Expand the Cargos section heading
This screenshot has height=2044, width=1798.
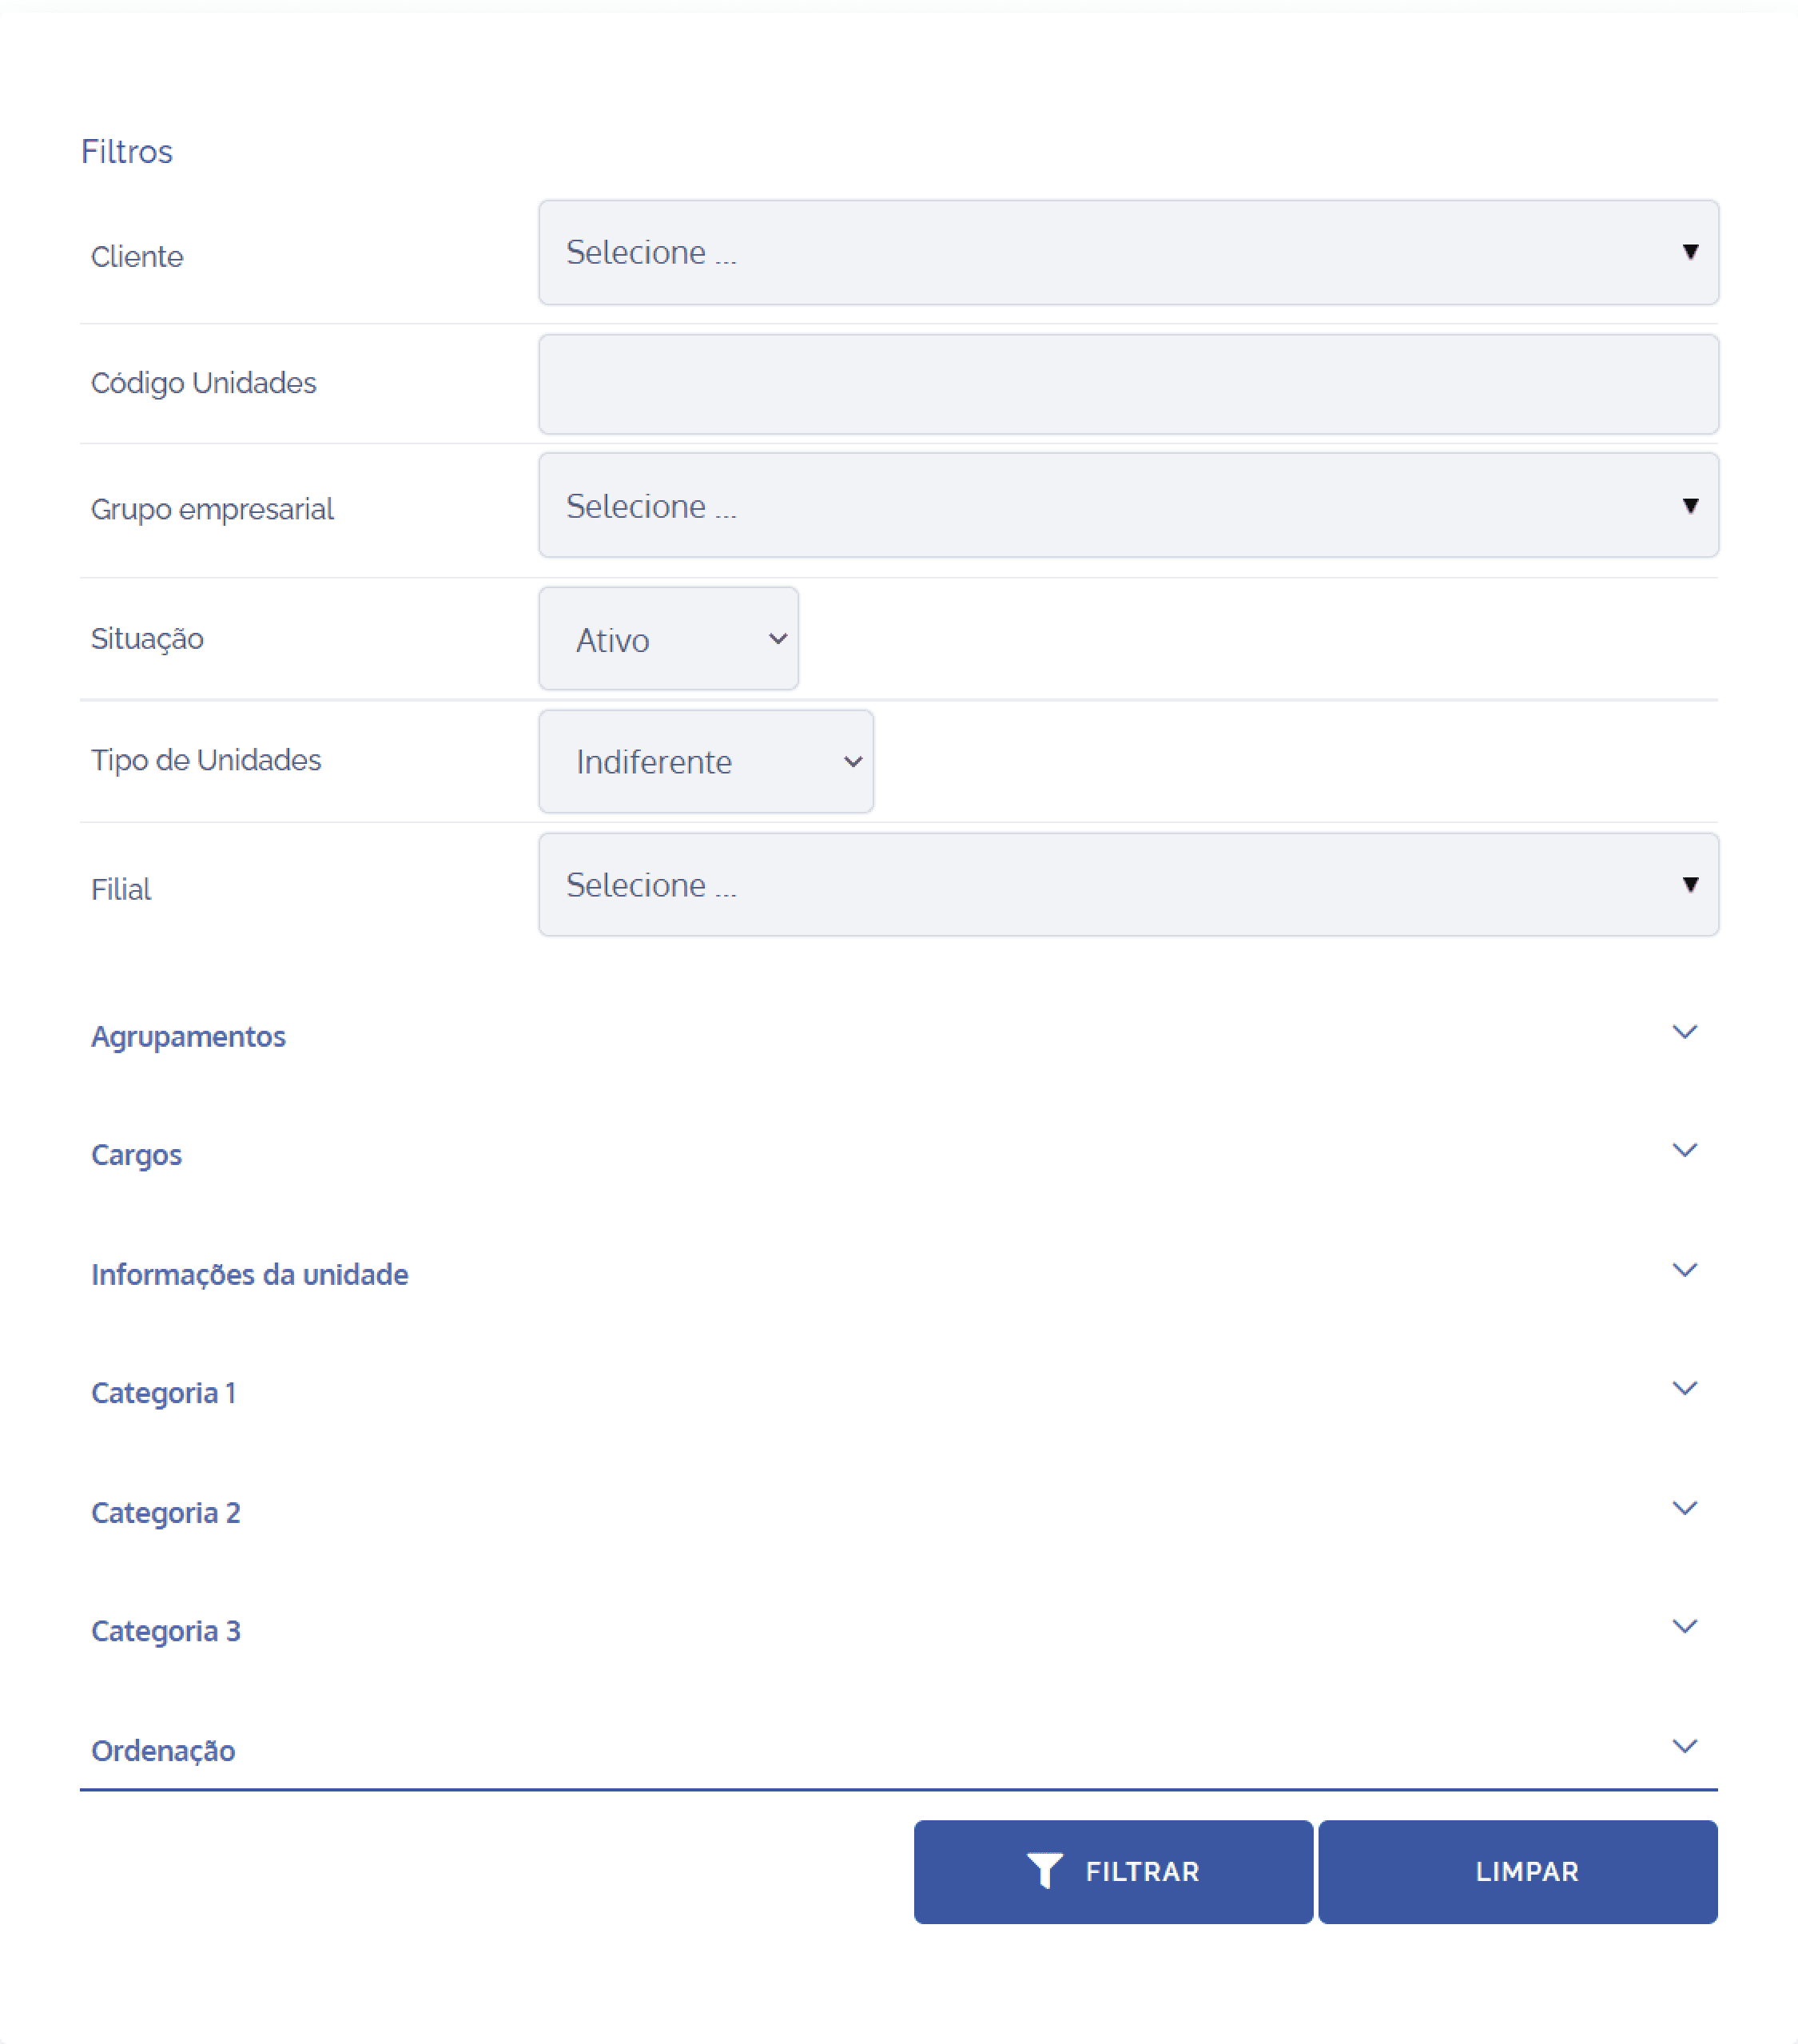click(136, 1156)
